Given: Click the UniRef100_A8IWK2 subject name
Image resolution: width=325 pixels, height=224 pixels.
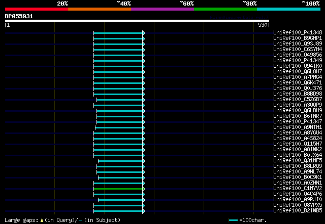Looking at the screenshot, I should tap(298, 150).
